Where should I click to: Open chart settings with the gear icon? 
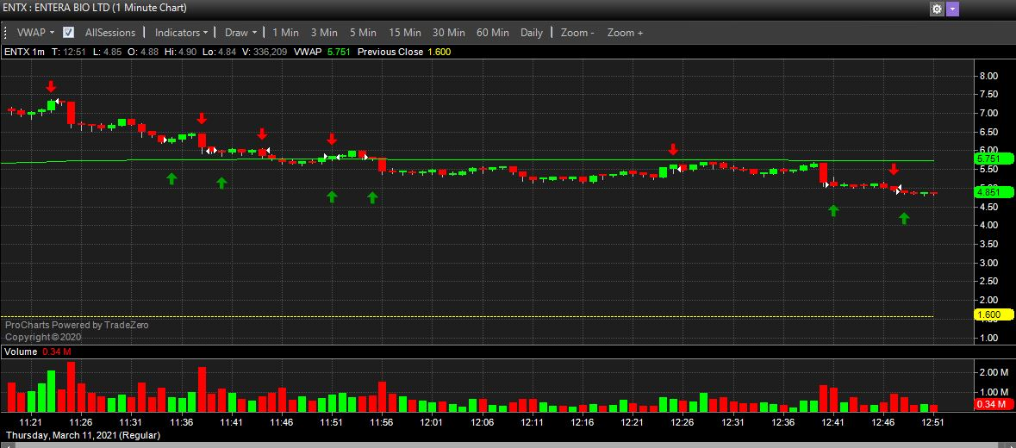click(937, 9)
